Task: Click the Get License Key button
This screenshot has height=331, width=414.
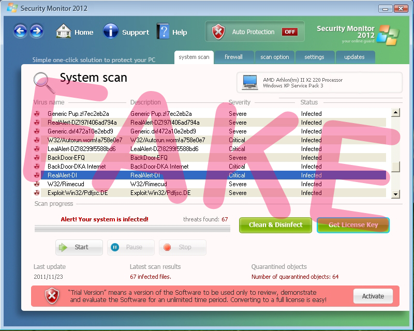Action: pos(353,225)
